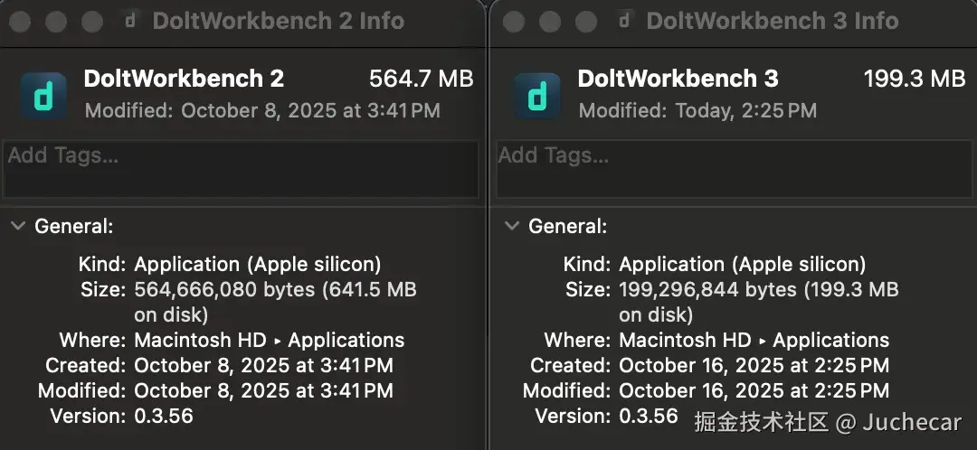This screenshot has width=977, height=450.
Task: Click Add Tags field in DoltWorkbench 2 Info
Action: 241,169
